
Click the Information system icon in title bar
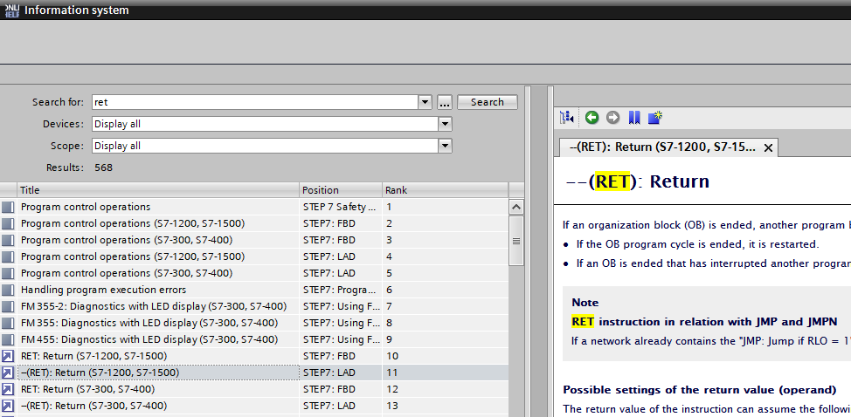(10, 10)
